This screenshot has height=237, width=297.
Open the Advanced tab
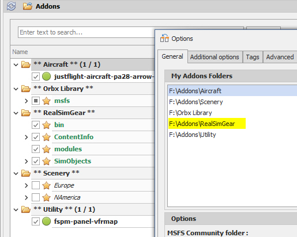click(x=280, y=57)
